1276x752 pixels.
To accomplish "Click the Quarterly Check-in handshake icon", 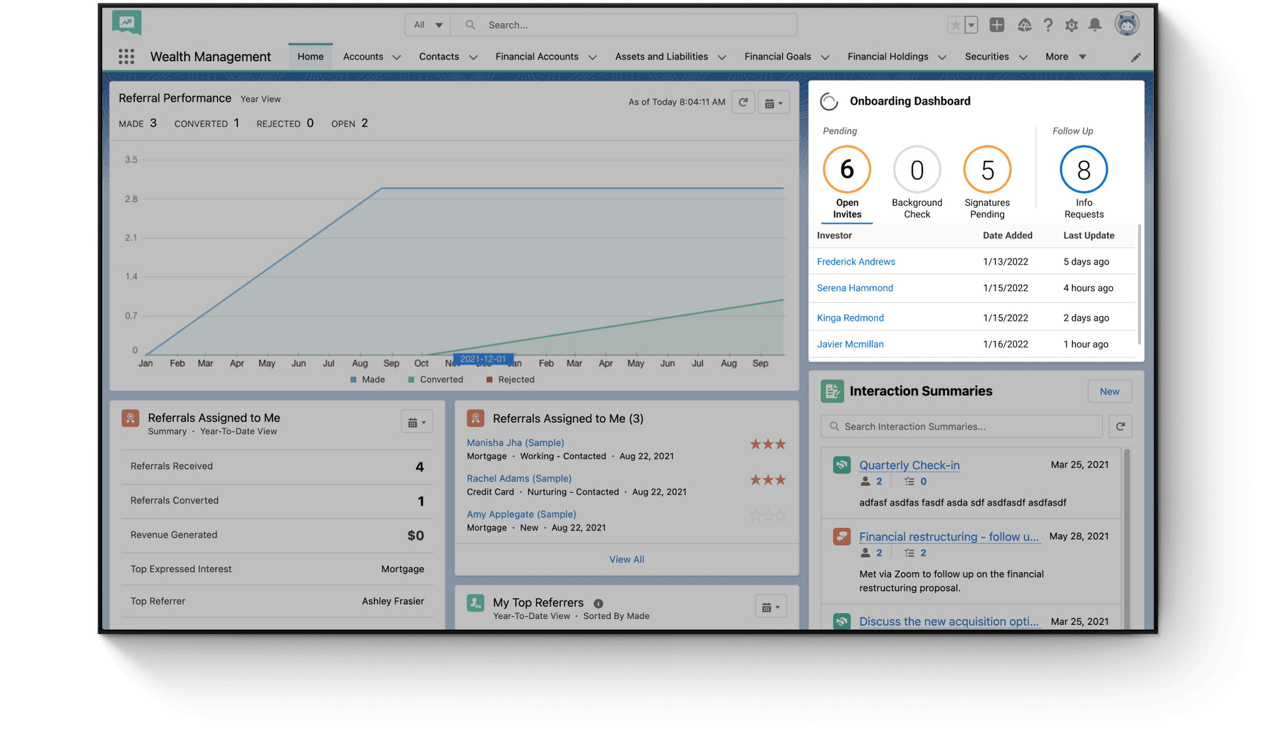I will point(842,465).
